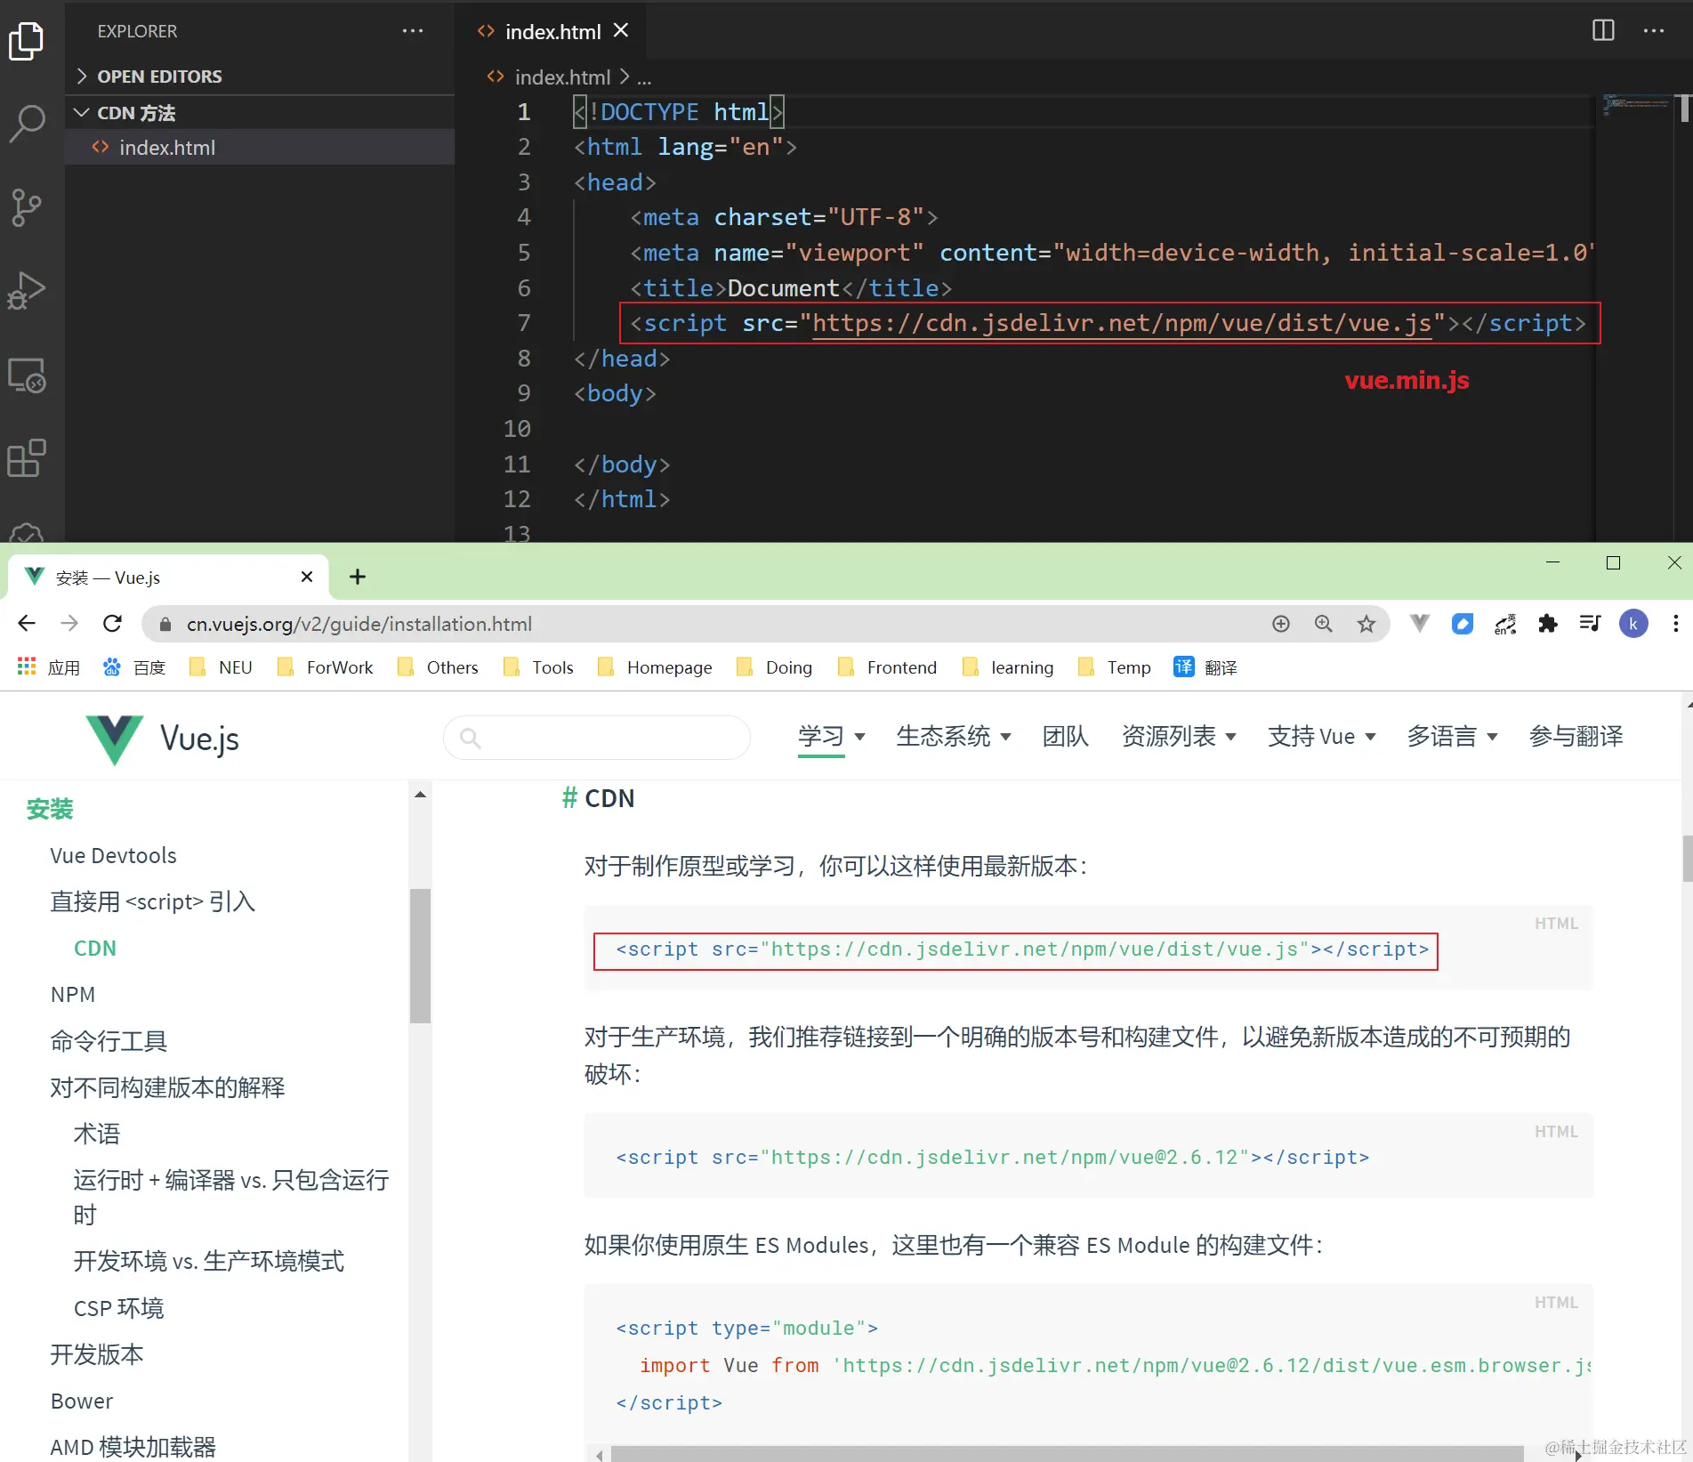Open the 多语言 dropdown menu
This screenshot has width=1693, height=1462.
click(1452, 737)
